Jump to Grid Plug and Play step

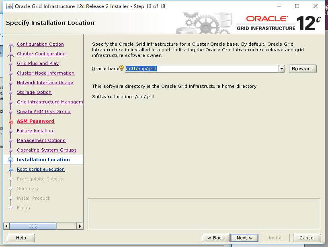point(38,63)
